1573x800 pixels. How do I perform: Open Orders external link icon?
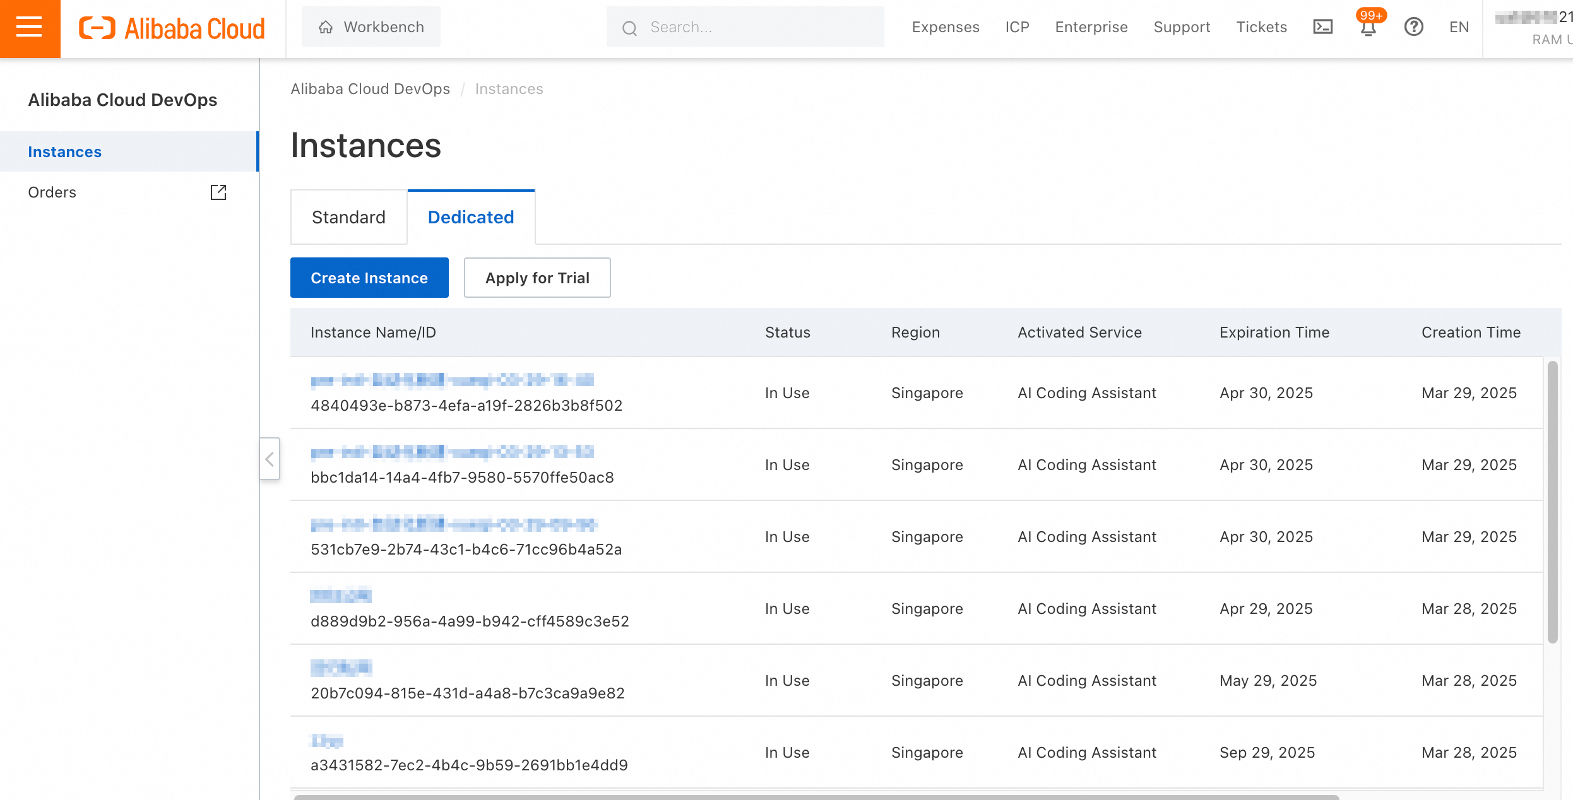coord(218,192)
